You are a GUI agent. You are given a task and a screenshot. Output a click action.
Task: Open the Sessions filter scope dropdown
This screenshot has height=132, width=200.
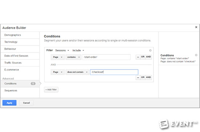coord(62,51)
